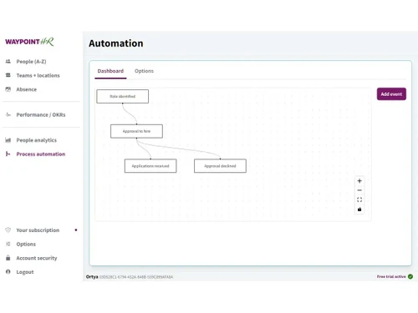Click the Your subscription heart icon

pyautogui.click(x=8, y=230)
